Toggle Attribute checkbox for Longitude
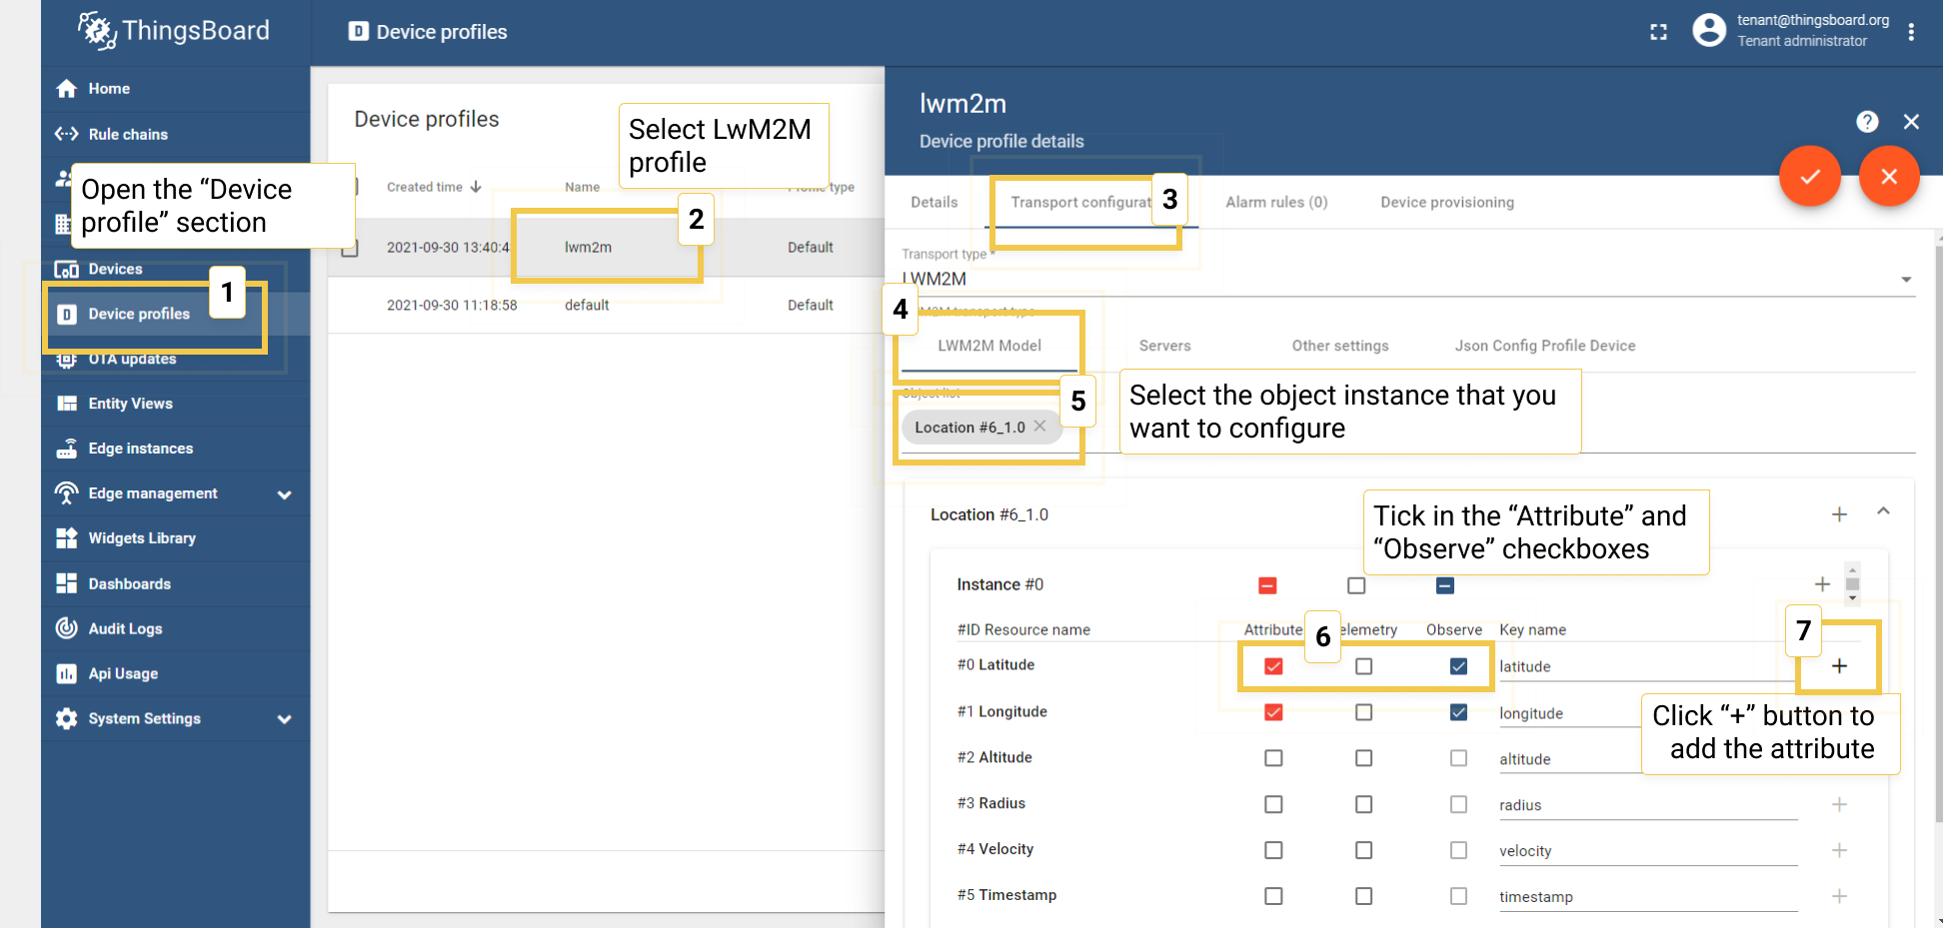This screenshot has height=928, width=1943. tap(1272, 712)
